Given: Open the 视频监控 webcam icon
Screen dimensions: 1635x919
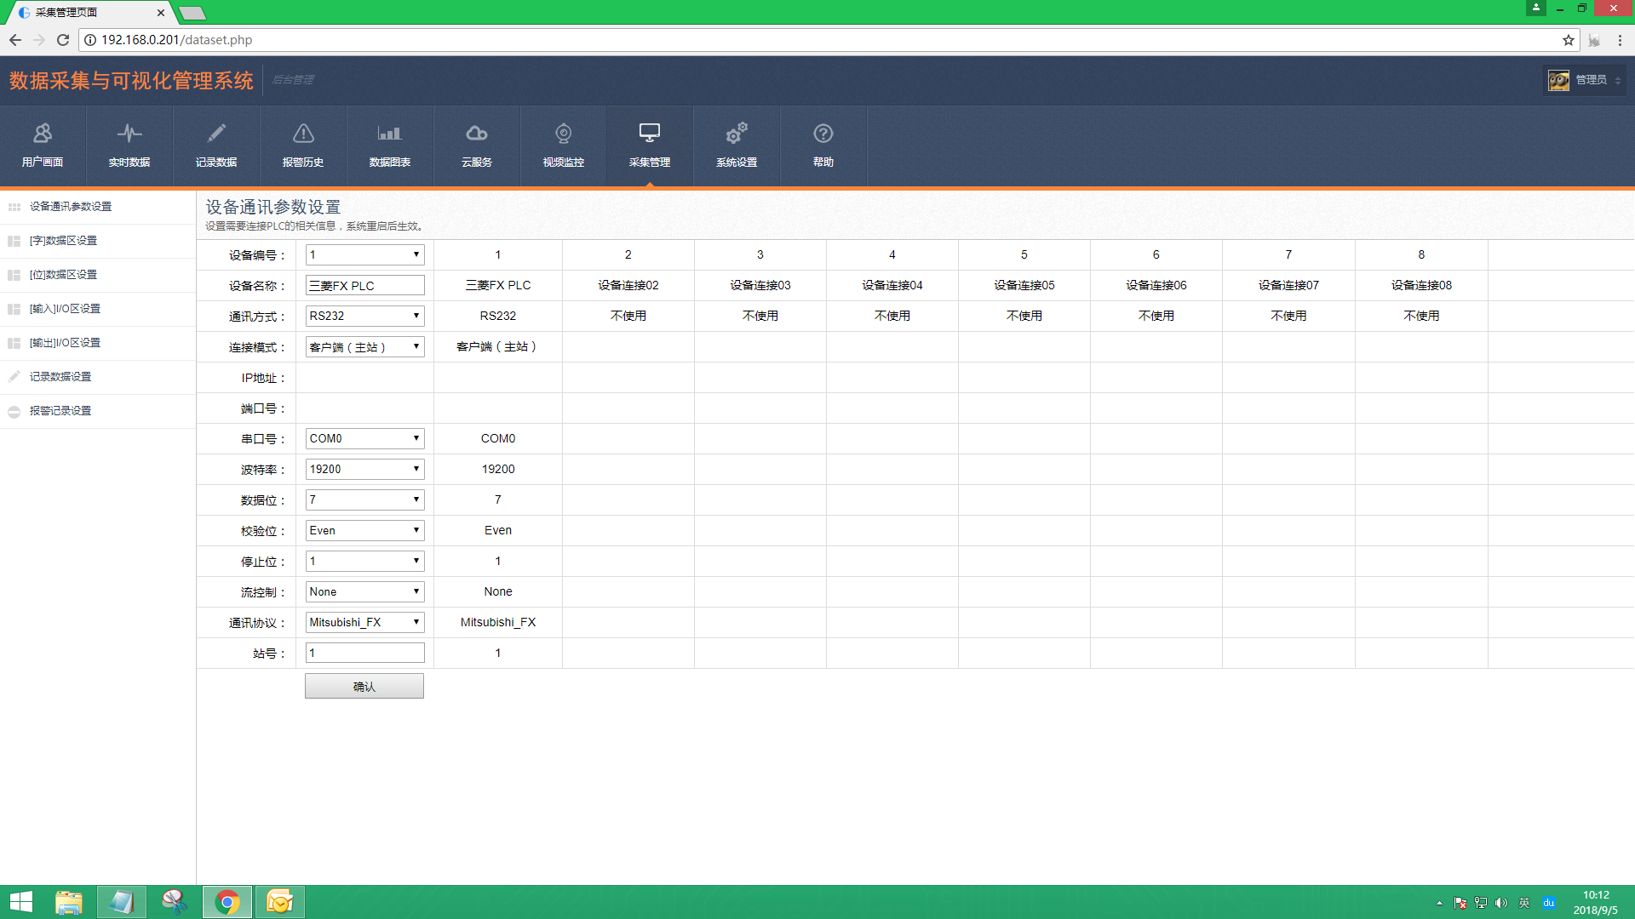Looking at the screenshot, I should click(x=564, y=134).
